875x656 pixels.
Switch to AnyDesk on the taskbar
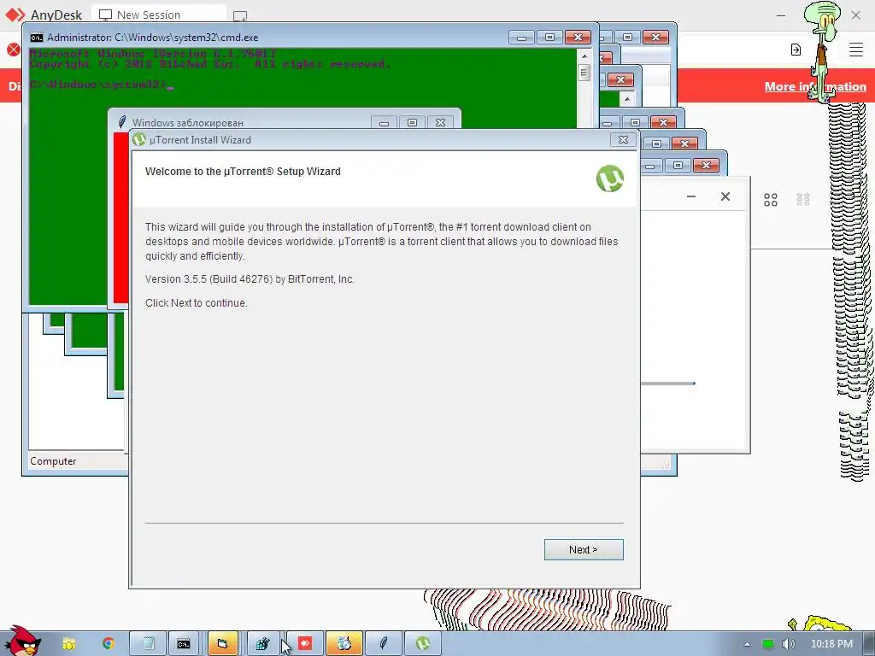pos(305,644)
